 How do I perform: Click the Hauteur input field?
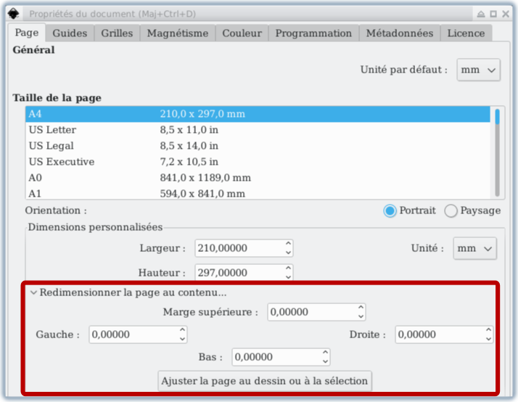coord(239,273)
